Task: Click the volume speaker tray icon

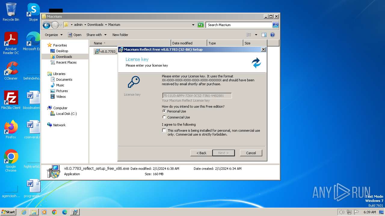Action: 342,212
